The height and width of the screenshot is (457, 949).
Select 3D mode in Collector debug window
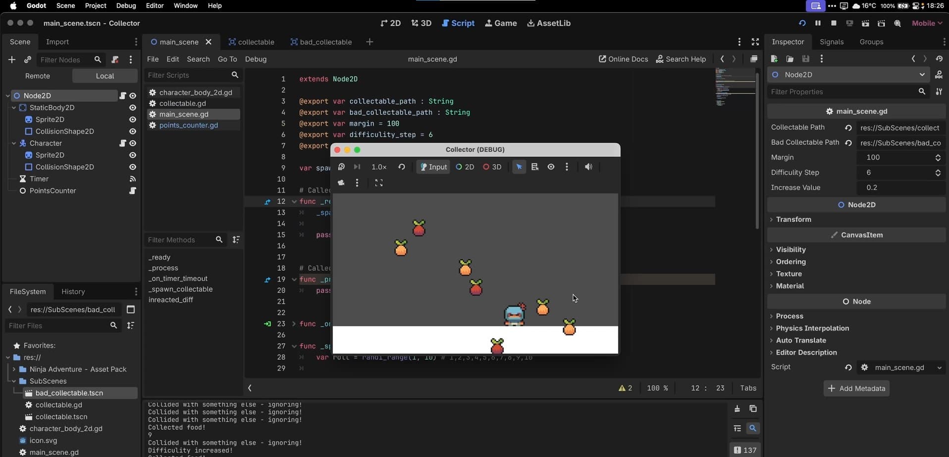click(492, 167)
